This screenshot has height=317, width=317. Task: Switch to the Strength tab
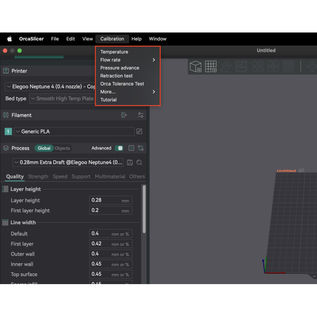coord(38,177)
